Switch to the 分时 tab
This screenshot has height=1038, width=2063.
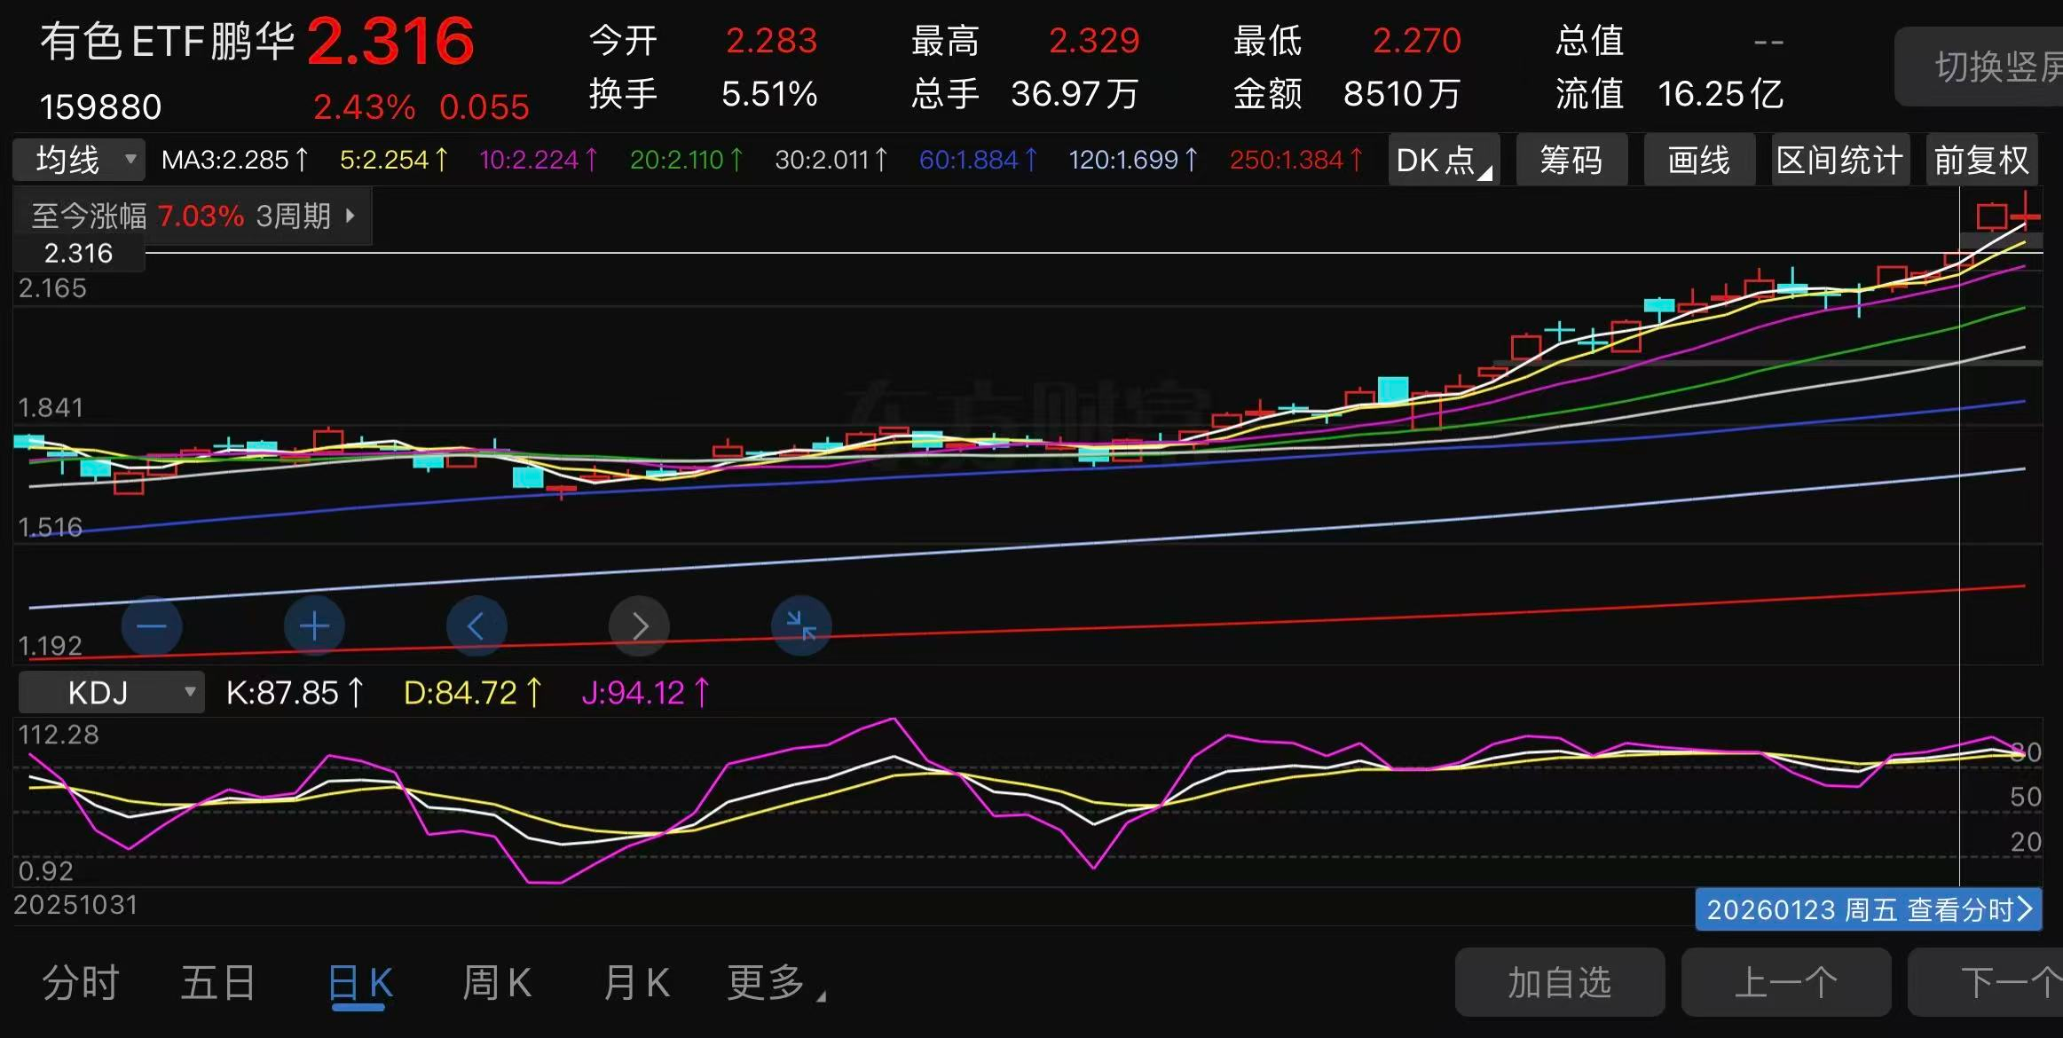(81, 983)
